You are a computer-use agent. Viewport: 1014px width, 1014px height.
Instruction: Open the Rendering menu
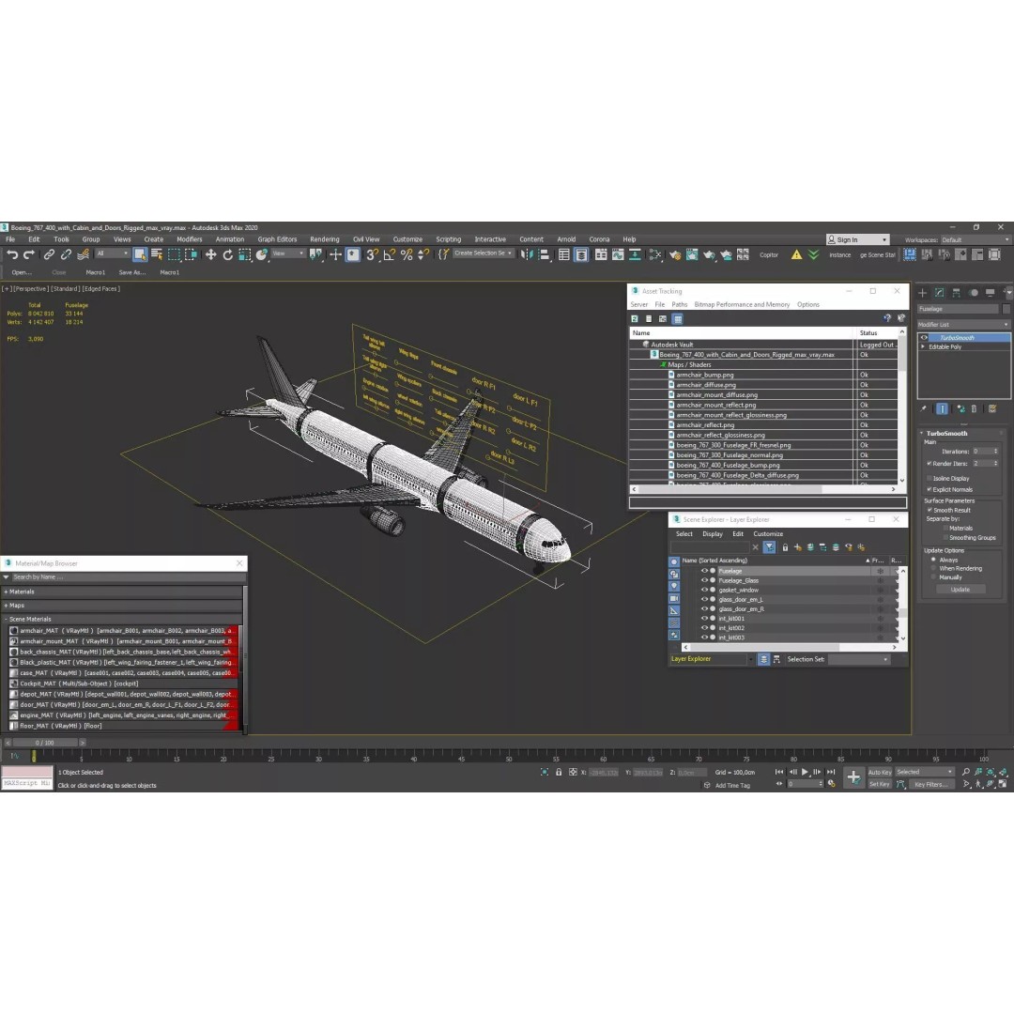(324, 239)
